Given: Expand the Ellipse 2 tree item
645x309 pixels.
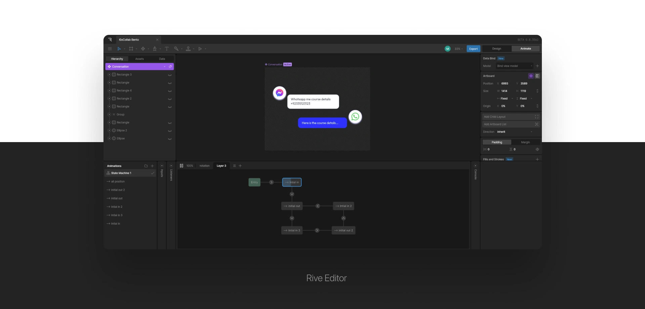Looking at the screenshot, I should (x=109, y=130).
